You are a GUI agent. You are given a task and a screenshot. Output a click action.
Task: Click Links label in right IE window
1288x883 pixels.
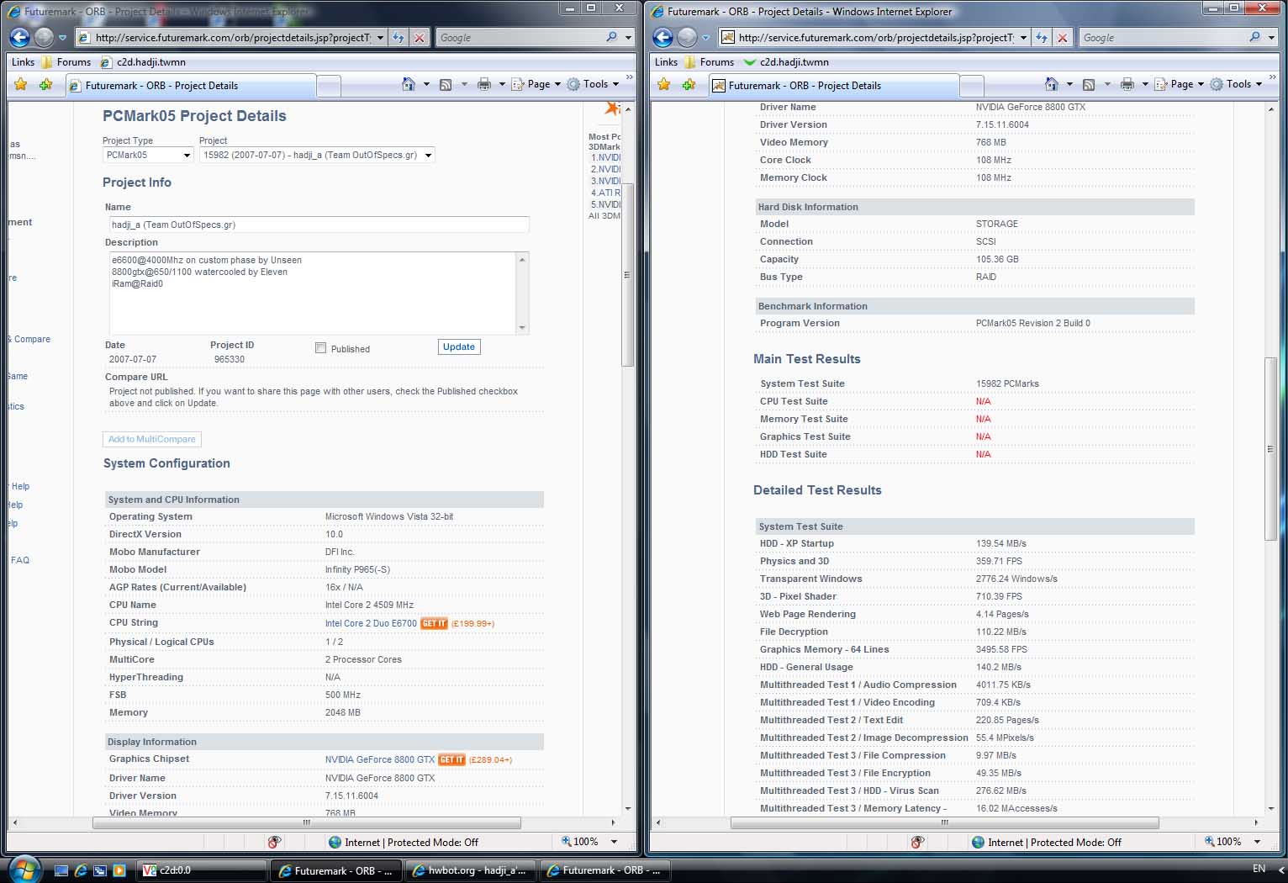click(666, 62)
